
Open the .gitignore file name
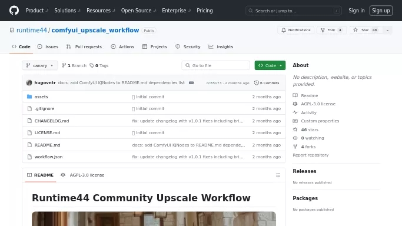[x=44, y=109]
